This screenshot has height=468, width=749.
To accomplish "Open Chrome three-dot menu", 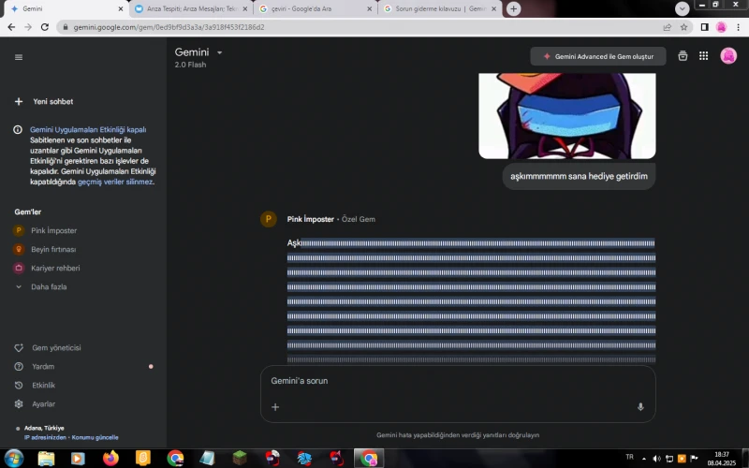I will pos(738,27).
